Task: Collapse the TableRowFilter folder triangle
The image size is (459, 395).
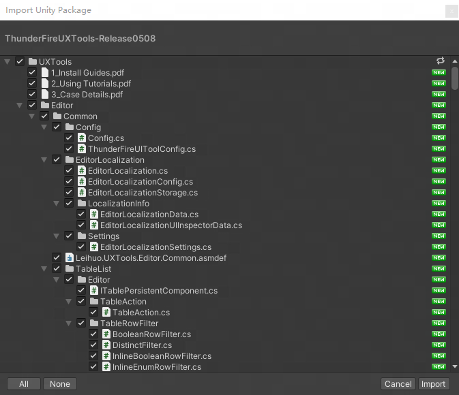Action: pyautogui.click(x=69, y=323)
